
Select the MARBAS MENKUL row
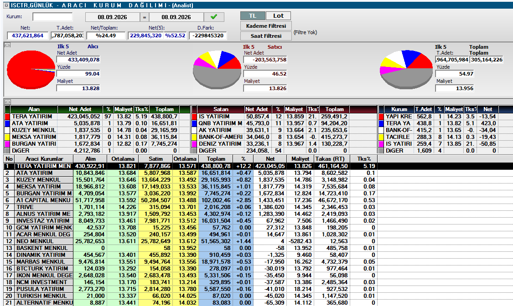(191, 262)
